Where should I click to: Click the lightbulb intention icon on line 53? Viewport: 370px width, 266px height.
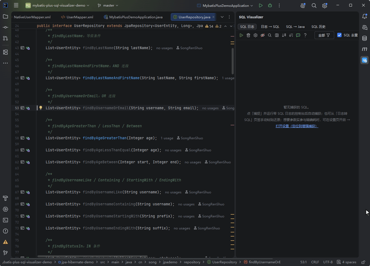(41, 108)
